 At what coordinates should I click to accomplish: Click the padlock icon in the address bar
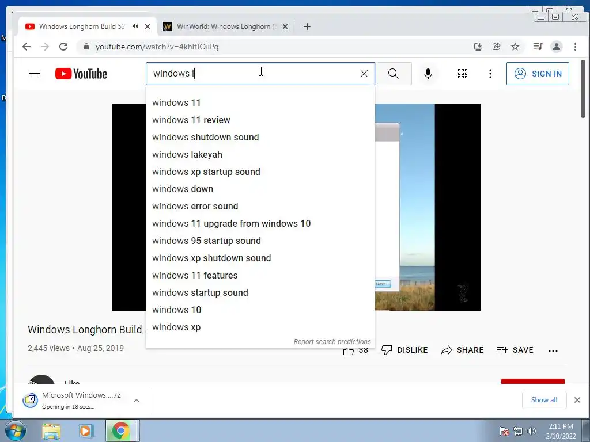click(x=86, y=47)
